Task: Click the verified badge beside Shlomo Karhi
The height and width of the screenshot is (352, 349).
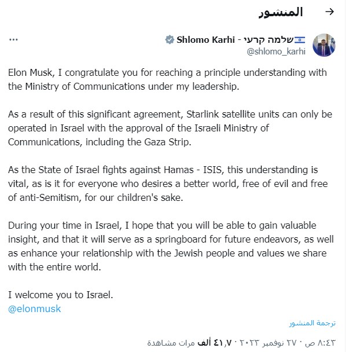Action: click(169, 40)
